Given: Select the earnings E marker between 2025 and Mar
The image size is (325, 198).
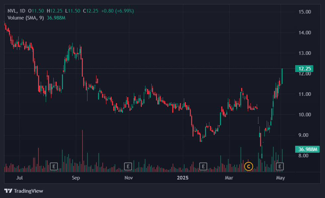Looking at the screenshot, I should 203,166.
